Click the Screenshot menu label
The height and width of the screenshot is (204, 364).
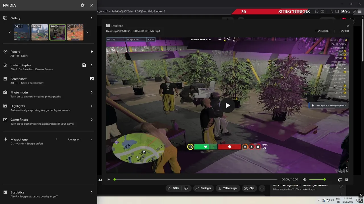click(x=18, y=79)
